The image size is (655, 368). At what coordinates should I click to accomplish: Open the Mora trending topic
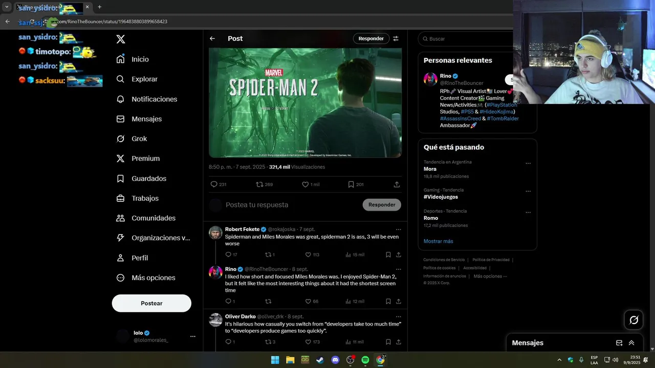(430, 169)
